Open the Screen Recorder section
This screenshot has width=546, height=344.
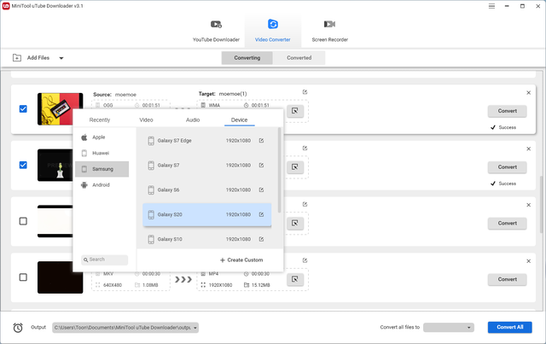pos(328,30)
